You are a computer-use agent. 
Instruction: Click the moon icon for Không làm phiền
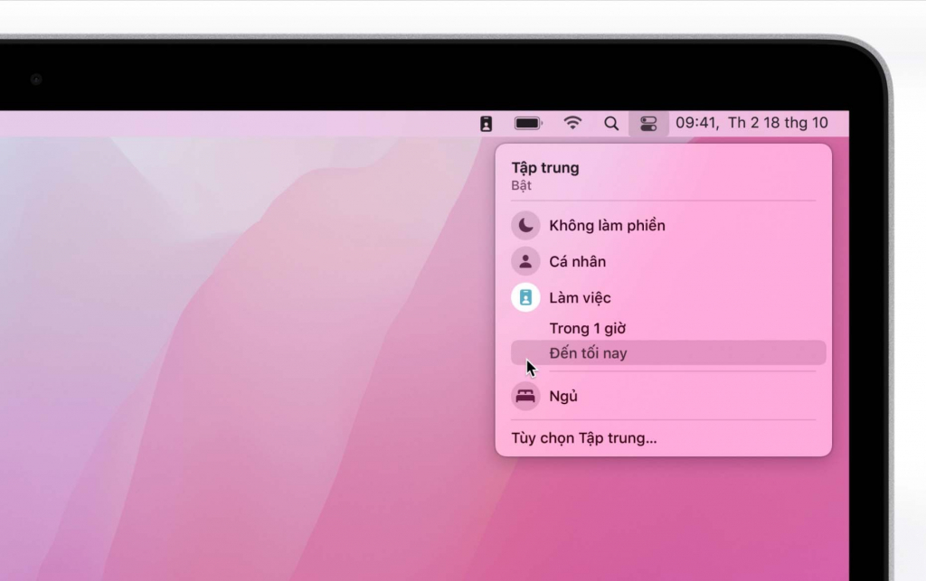point(525,225)
